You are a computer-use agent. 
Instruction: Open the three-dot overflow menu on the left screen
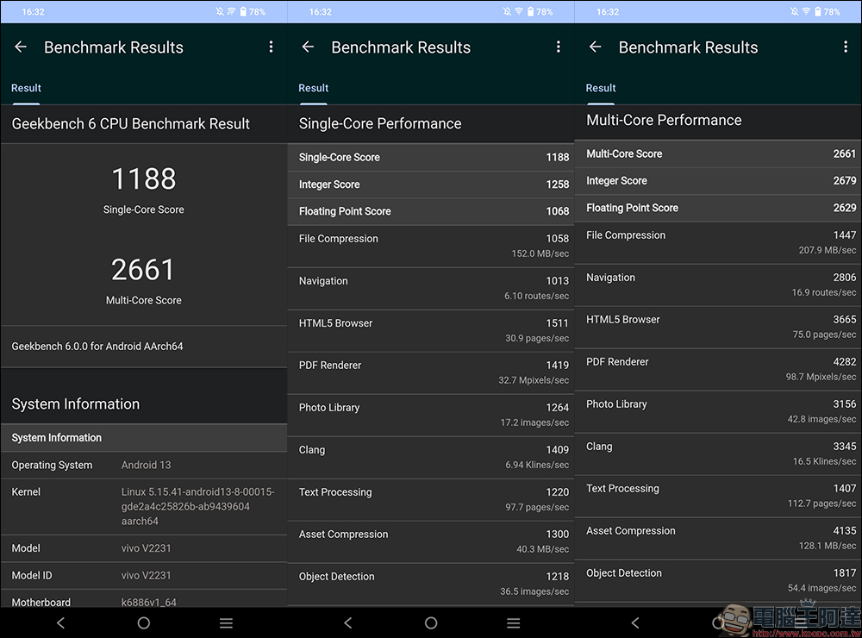271,47
